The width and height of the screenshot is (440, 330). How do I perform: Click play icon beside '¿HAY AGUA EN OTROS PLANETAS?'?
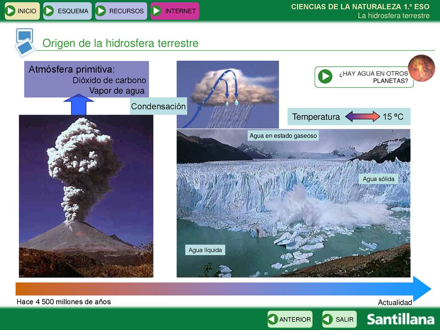point(325,76)
